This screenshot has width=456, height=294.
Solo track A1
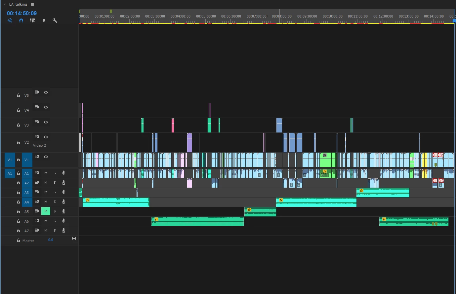tap(55, 173)
